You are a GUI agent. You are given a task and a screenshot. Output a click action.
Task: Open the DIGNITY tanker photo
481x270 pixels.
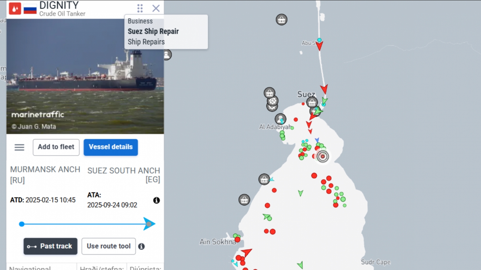[85, 76]
